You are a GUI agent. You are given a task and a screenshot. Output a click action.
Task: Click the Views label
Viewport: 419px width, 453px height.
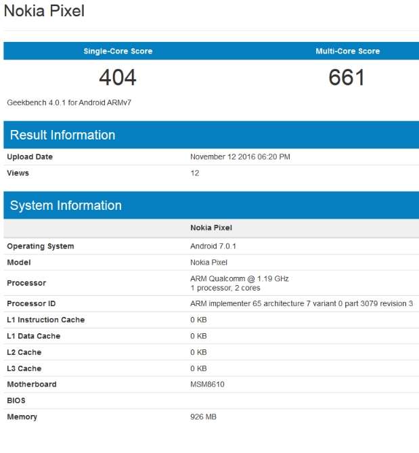click(18, 173)
